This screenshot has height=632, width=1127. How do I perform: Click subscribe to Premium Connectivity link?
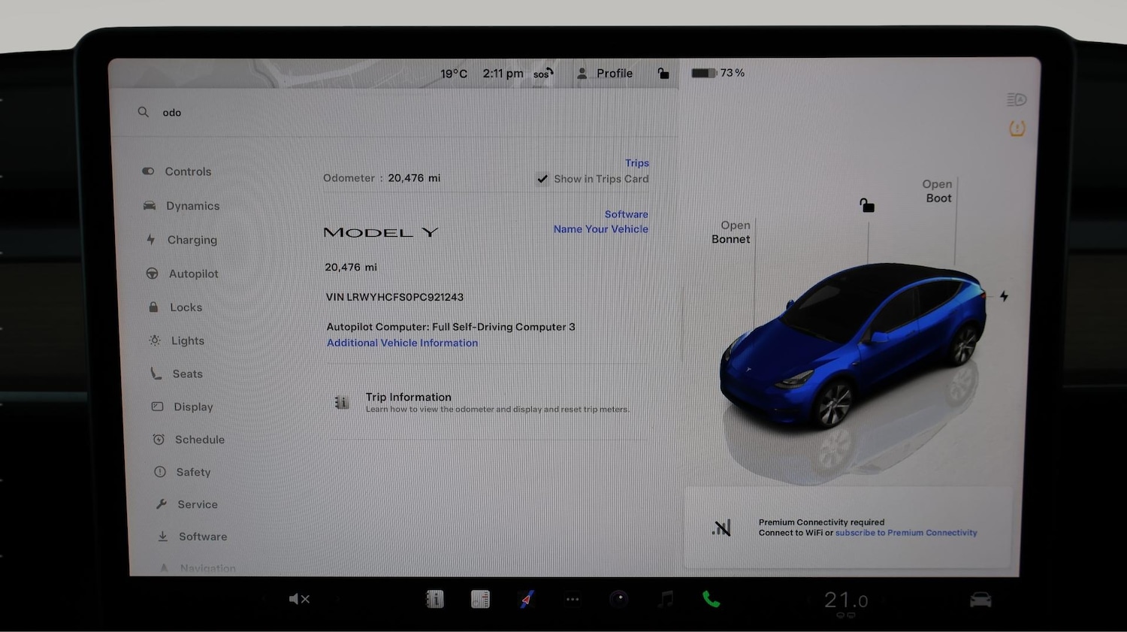click(x=906, y=533)
